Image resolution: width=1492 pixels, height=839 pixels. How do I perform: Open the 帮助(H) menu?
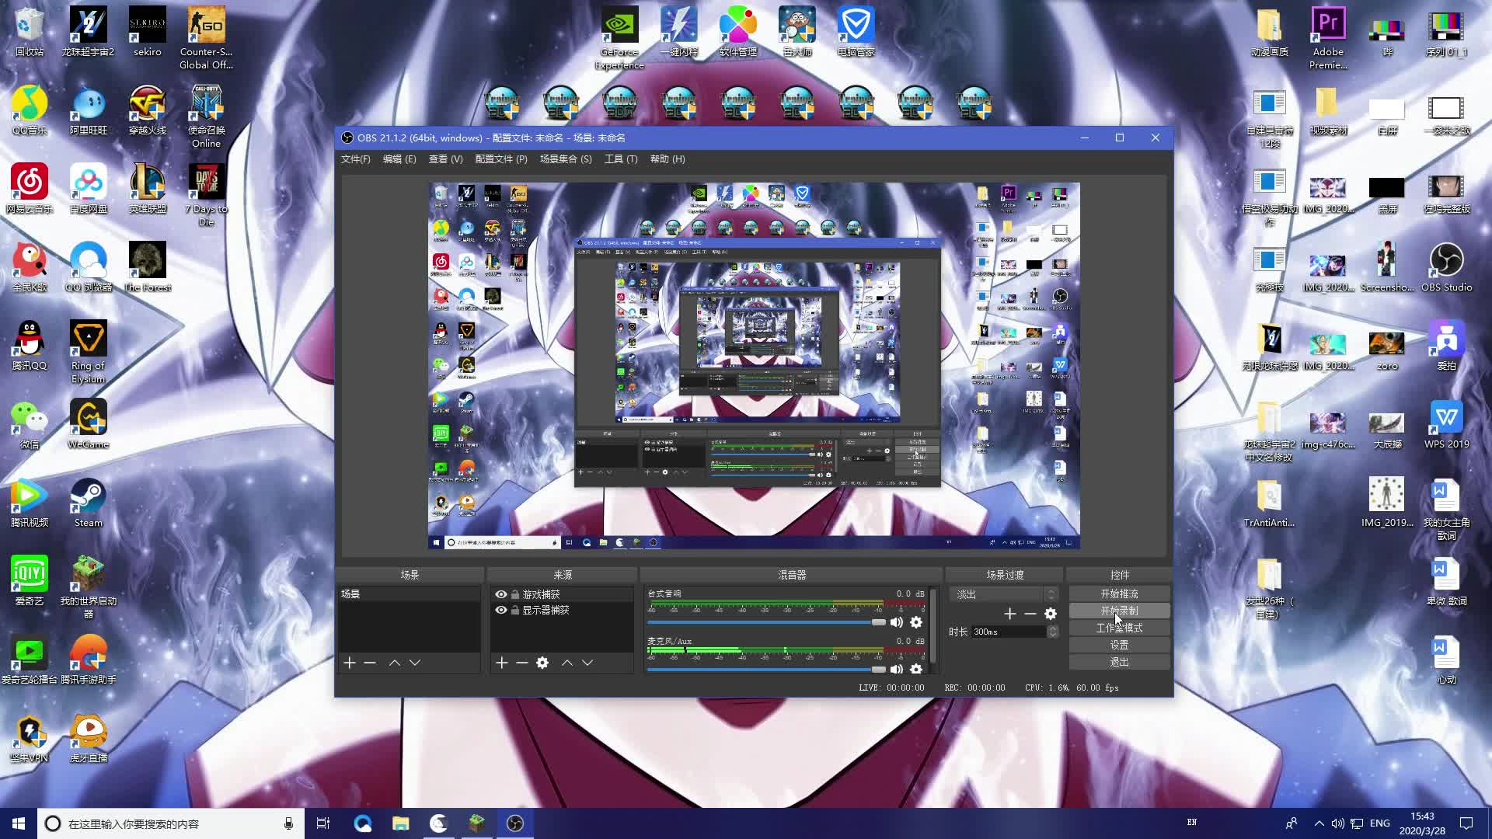668,159
